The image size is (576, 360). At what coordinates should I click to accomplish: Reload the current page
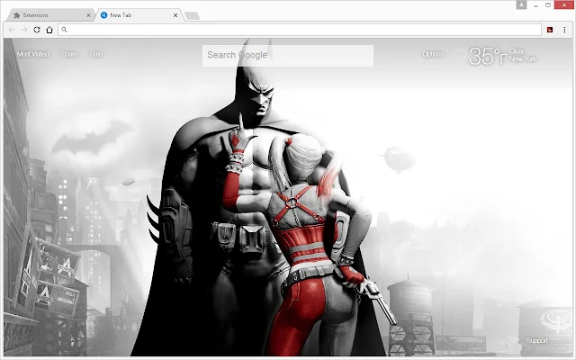click(x=37, y=30)
